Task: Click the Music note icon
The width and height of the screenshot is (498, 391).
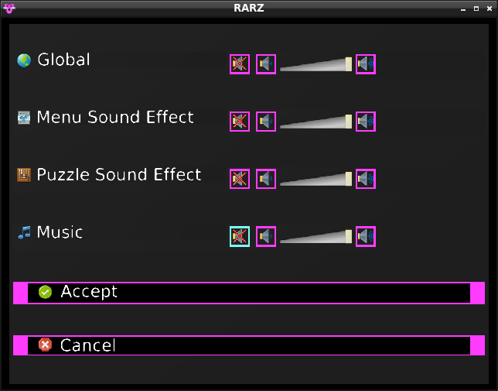Action: (24, 232)
